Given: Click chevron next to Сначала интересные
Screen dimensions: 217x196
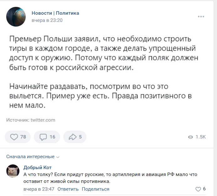Looking at the screenshot, I should pyautogui.click(x=58, y=157).
